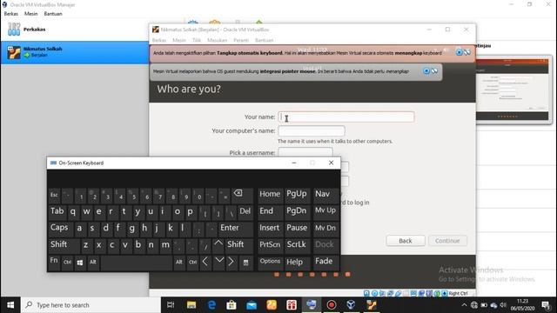Screen dimensions: 557x313
Task: Dismiss the keyboard auto-capture notification
Action: click(x=459, y=52)
